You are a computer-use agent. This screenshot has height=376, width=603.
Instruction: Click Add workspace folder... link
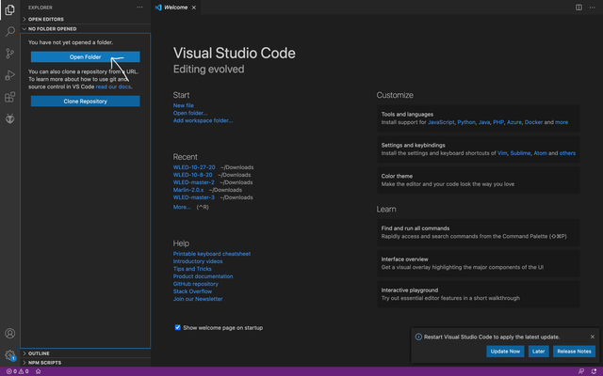(203, 120)
